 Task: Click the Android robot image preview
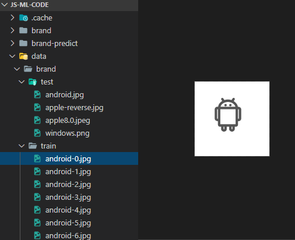click(x=232, y=119)
